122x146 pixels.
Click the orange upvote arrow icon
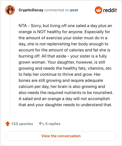pos(8,124)
